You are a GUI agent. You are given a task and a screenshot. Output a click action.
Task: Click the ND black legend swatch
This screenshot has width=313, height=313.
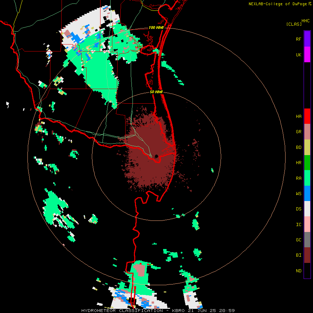[x=307, y=271]
